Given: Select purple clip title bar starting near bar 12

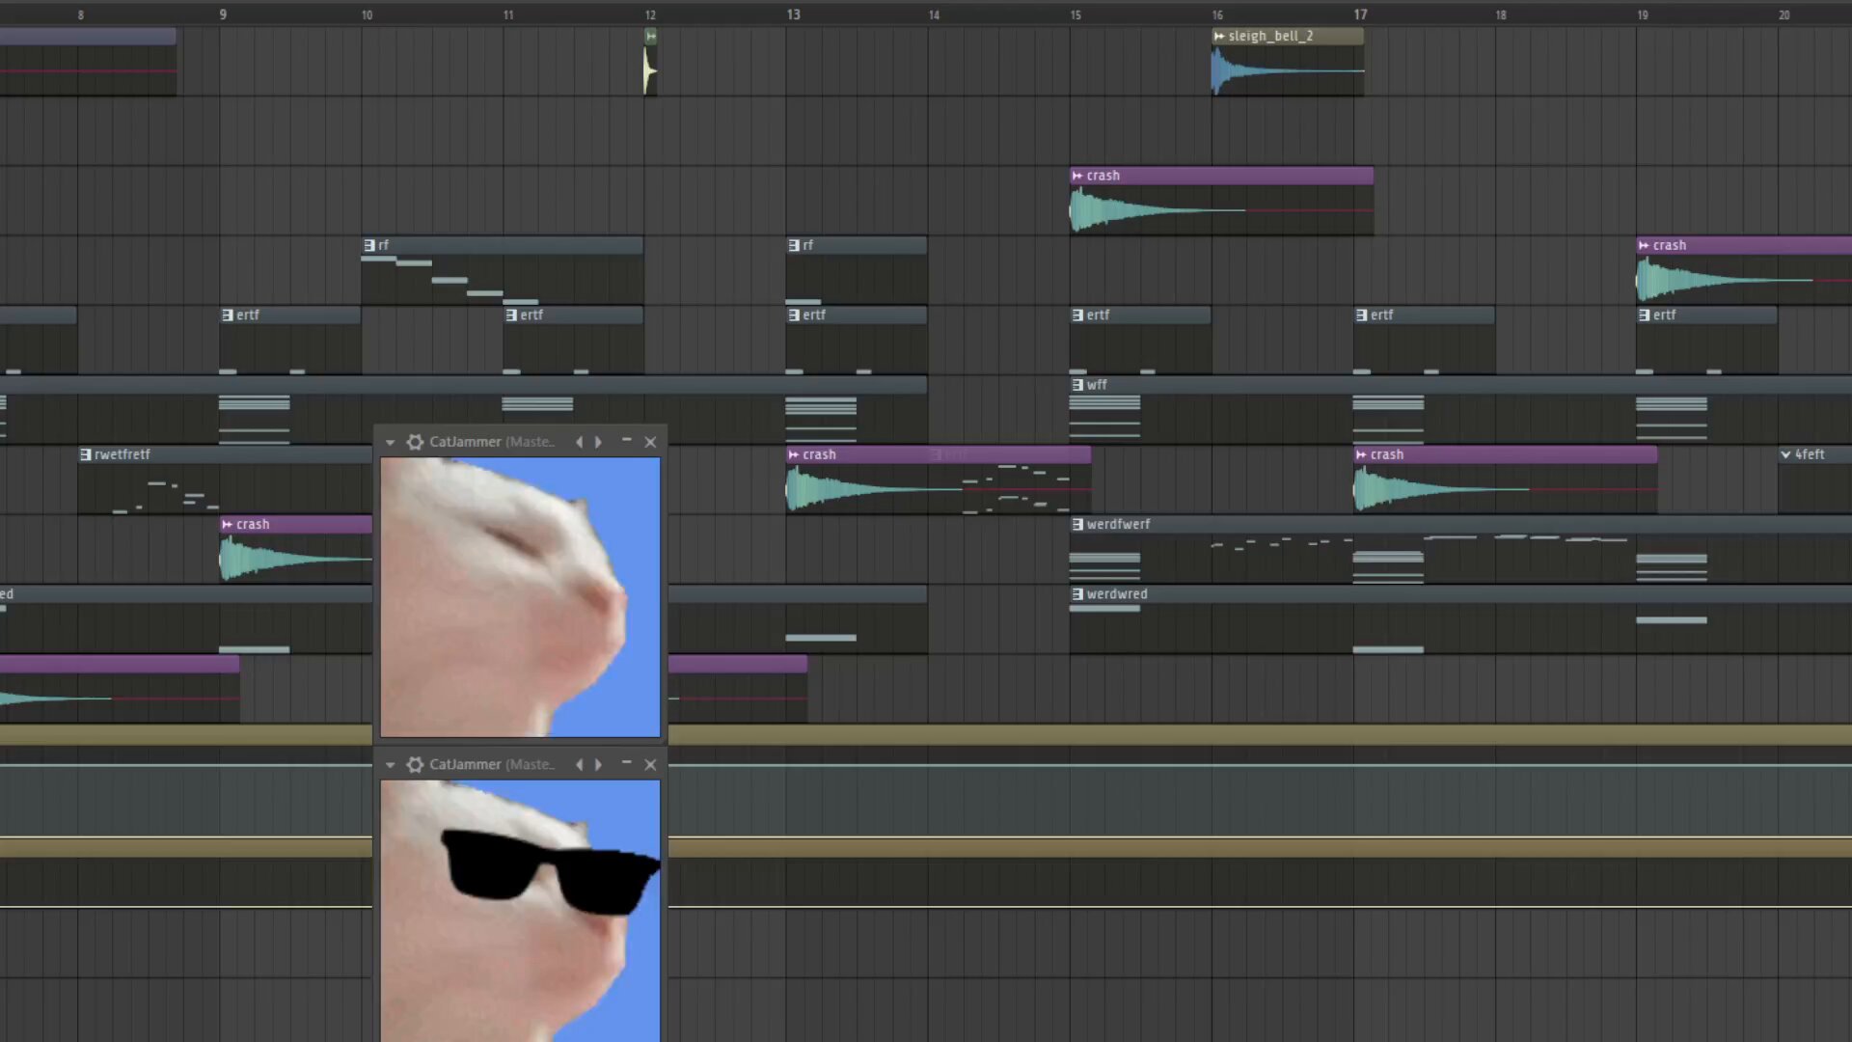Looking at the screenshot, I should pos(738,664).
